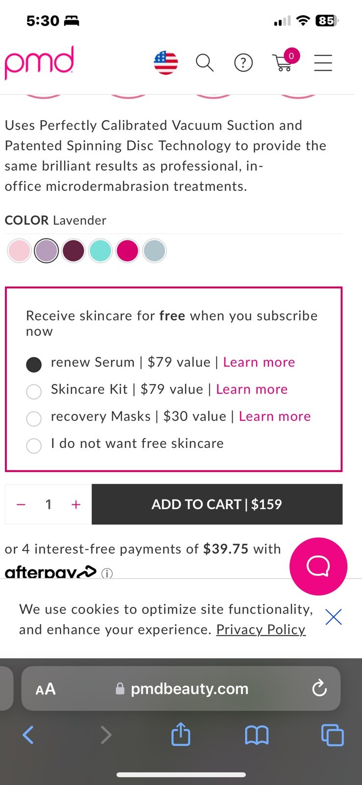The image size is (362, 785).
Task: Open the pink chat bubble
Action: [318, 566]
